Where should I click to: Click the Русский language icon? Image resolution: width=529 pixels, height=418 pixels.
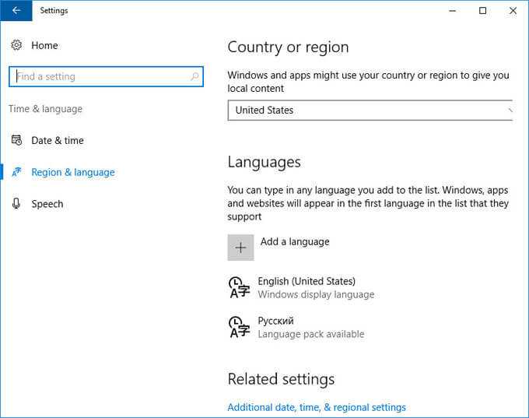point(239,327)
